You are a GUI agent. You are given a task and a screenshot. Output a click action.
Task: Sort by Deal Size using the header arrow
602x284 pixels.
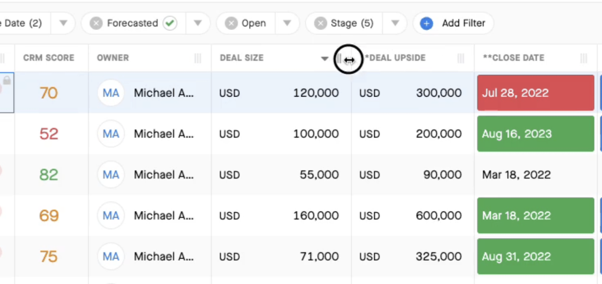point(324,59)
